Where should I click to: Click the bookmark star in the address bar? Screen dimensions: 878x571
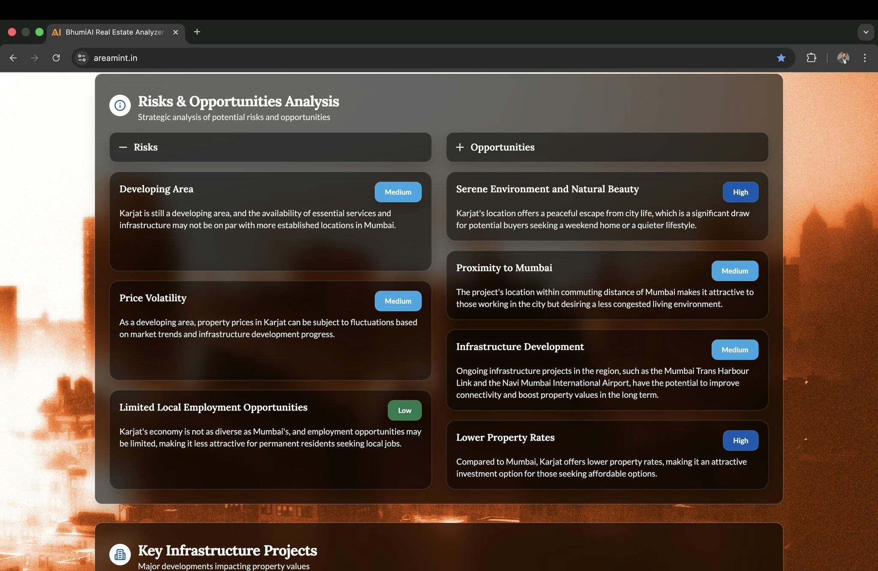(x=781, y=58)
